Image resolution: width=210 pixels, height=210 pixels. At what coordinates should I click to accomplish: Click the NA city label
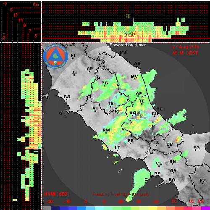coord(157,173)
